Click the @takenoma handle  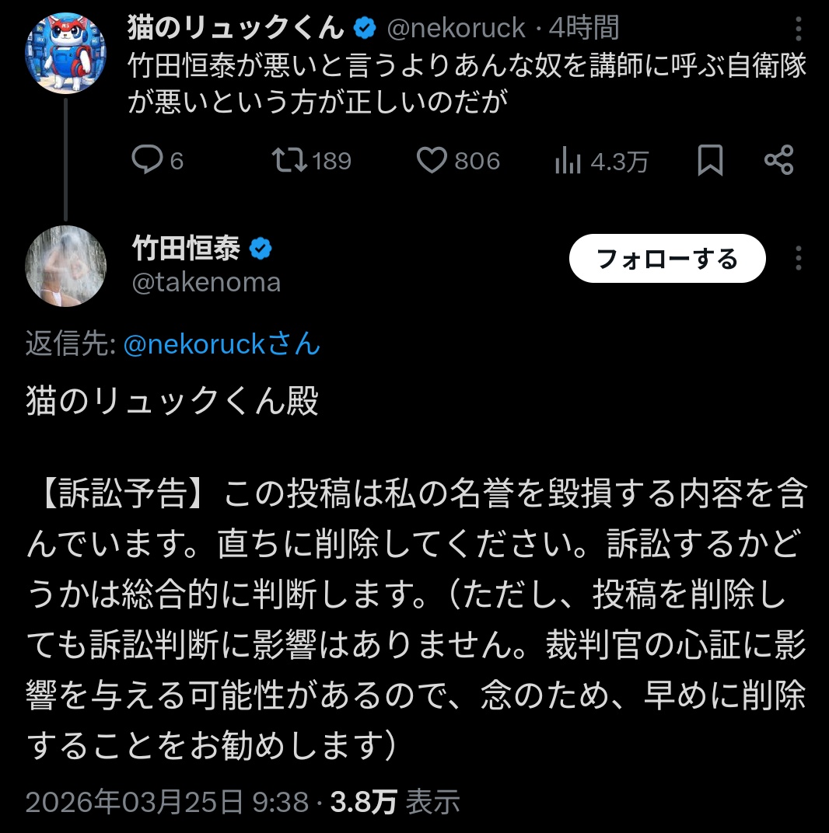(x=207, y=282)
